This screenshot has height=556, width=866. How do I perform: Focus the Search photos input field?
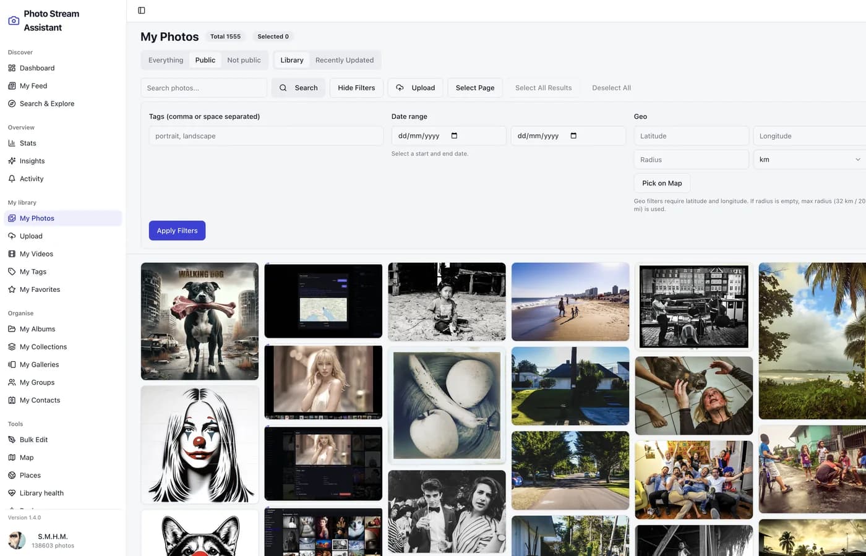(x=204, y=88)
